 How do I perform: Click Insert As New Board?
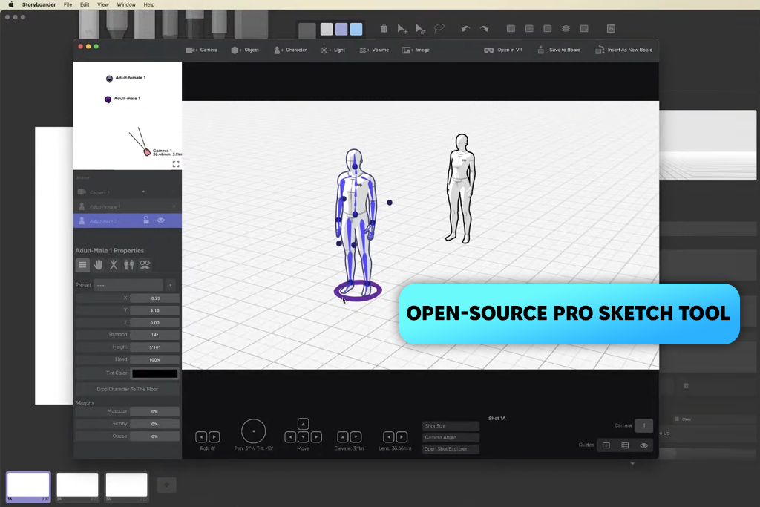pyautogui.click(x=623, y=50)
